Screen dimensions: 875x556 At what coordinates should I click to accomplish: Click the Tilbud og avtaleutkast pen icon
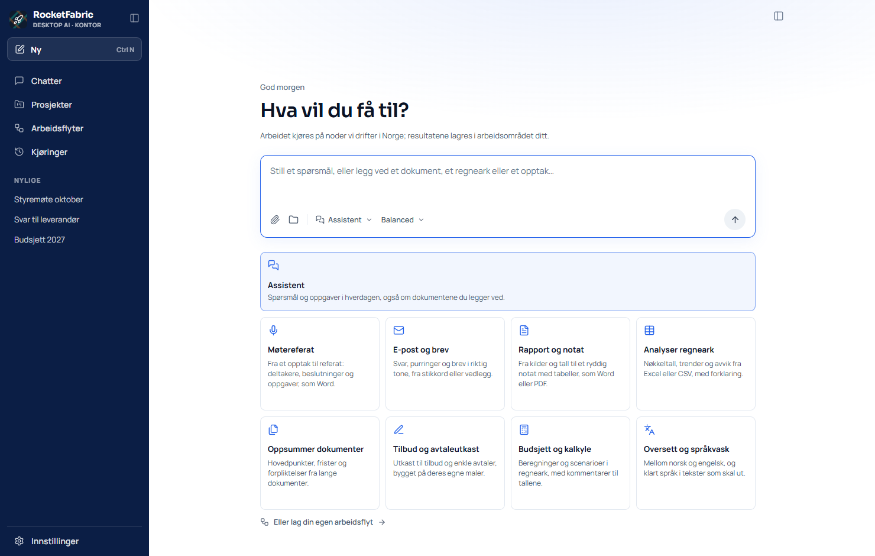398,429
